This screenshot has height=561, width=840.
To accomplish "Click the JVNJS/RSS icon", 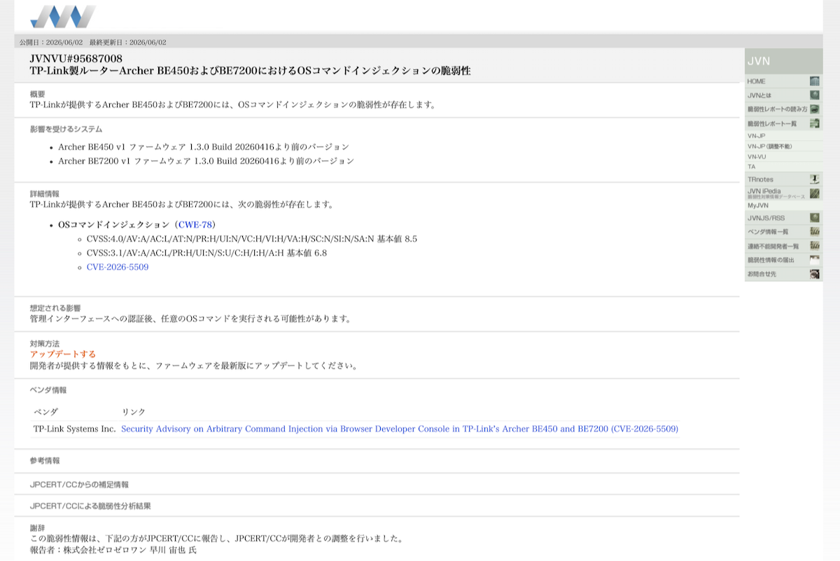I will pos(815,218).
